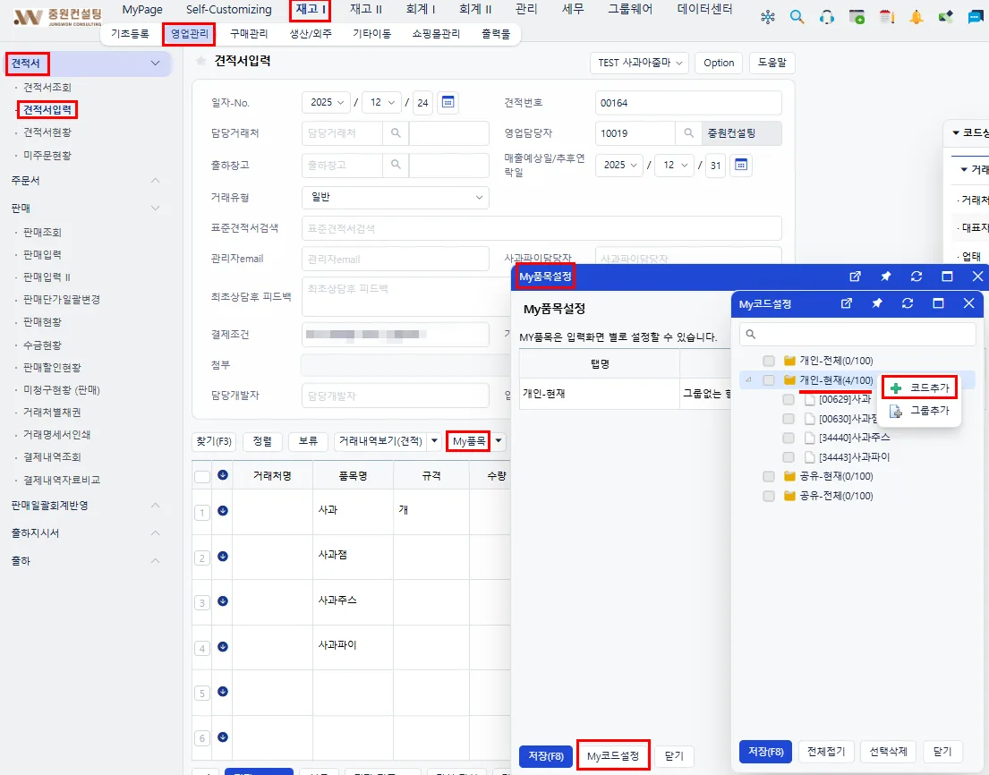Open the 회계 I top menu
989x775 pixels.
point(421,9)
